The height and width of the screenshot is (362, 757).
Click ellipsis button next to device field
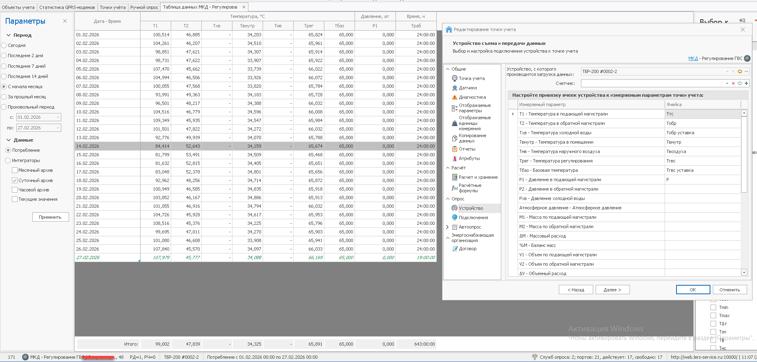(x=746, y=71)
